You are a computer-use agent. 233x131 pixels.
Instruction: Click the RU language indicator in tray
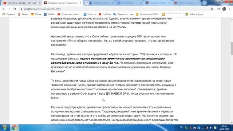[181, 127]
